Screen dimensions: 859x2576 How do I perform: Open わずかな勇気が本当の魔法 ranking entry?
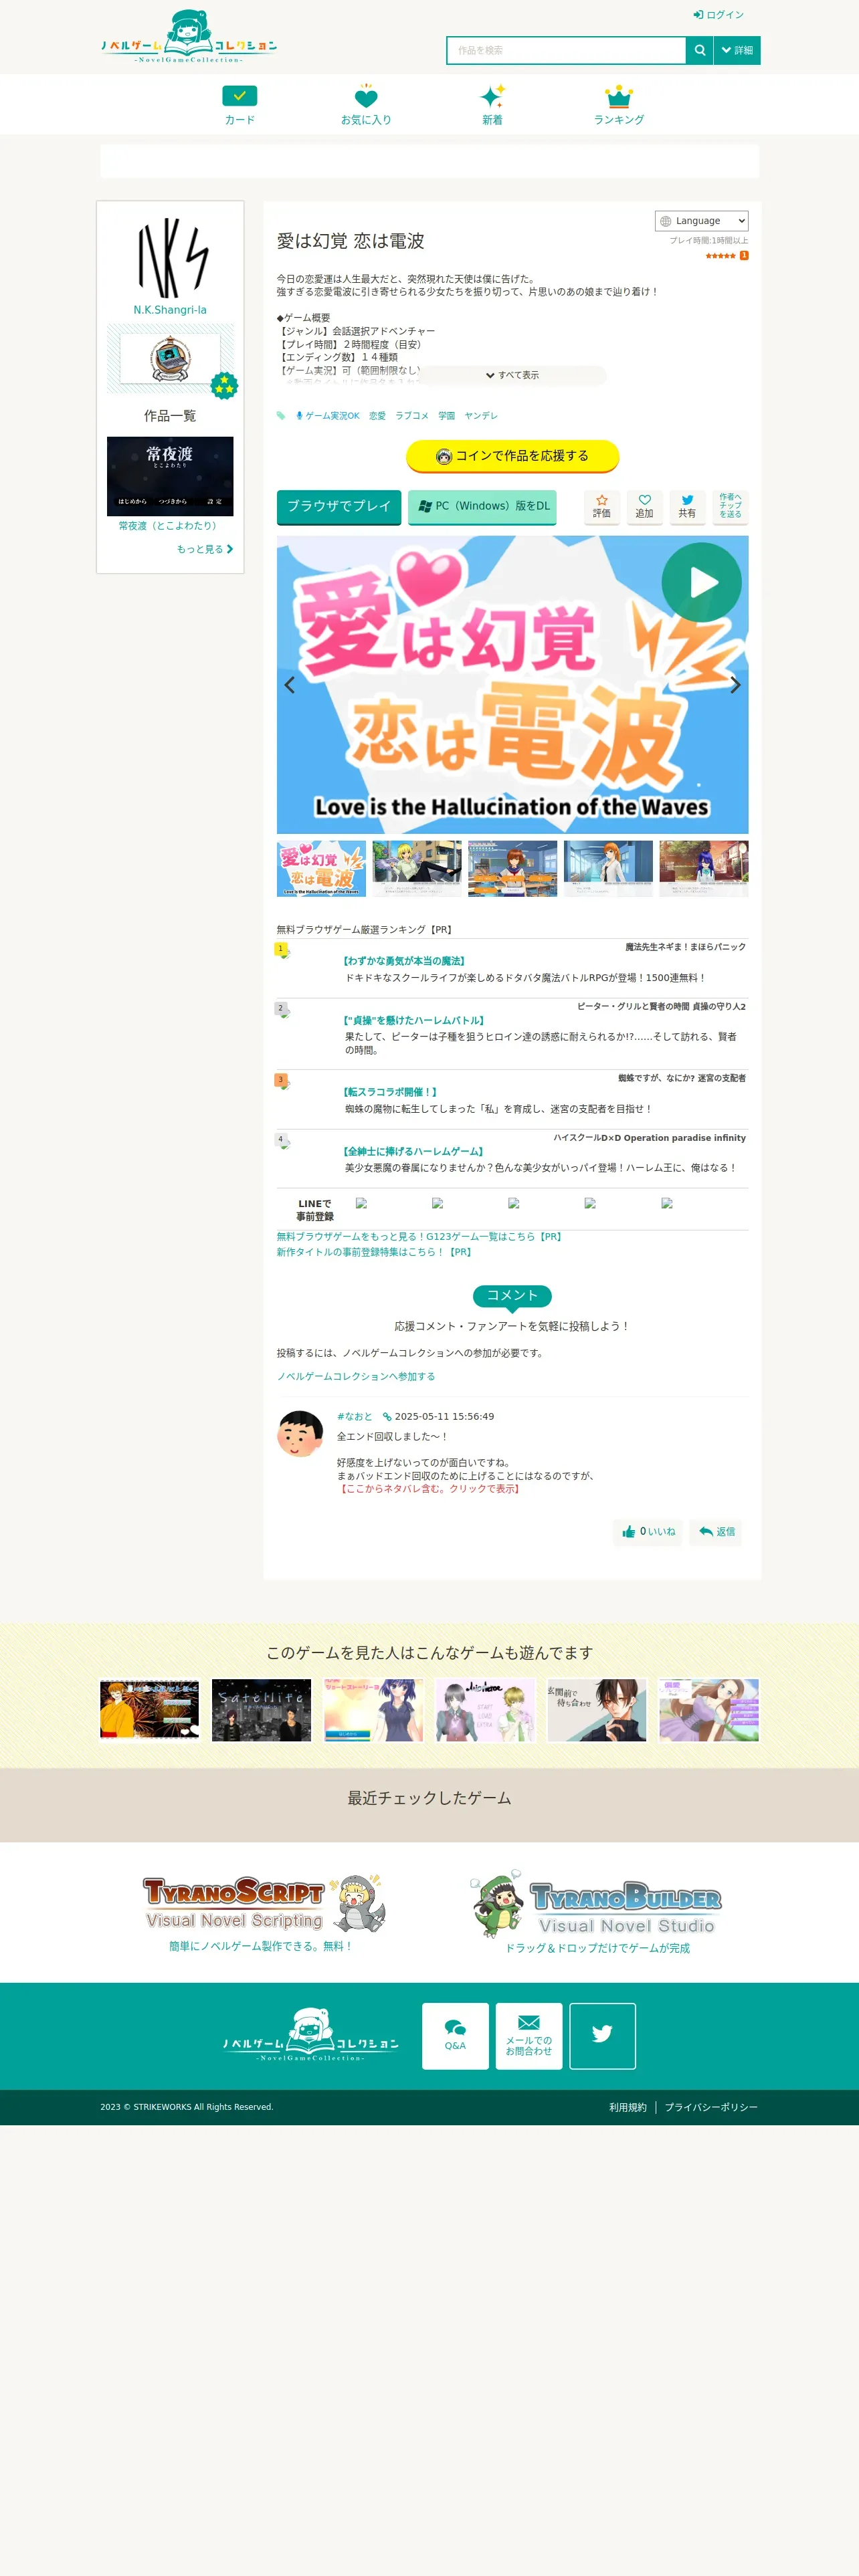coord(404,961)
